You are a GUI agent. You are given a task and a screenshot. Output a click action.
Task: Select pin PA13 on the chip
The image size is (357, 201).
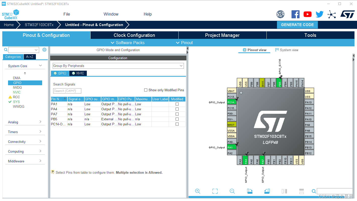coord(309,102)
